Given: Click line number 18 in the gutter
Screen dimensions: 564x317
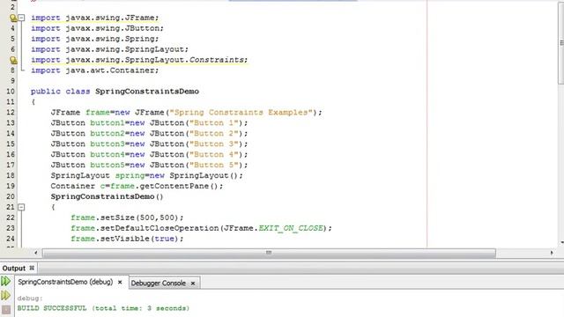Looking at the screenshot, I should pyautogui.click(x=11, y=175).
